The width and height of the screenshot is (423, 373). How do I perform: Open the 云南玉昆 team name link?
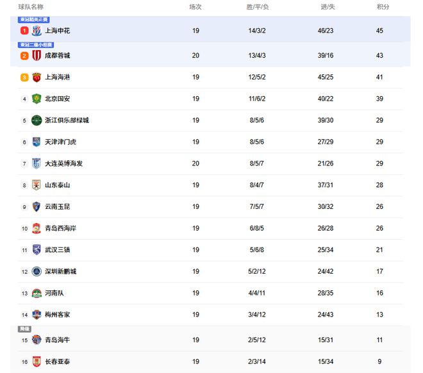point(58,206)
